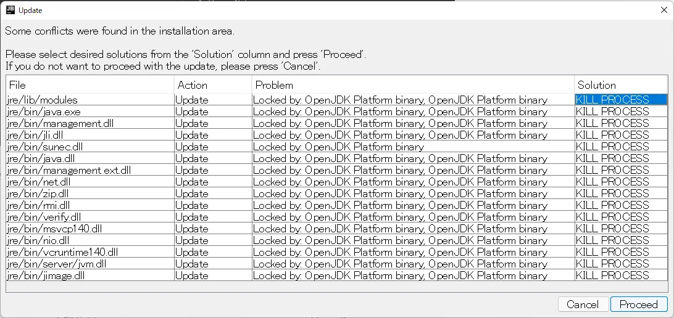Viewport: 674px width, 318px height.
Task: Click the Problem column header
Action: coord(412,85)
